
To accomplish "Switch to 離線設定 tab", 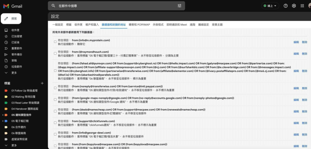I will coord(203,25).
